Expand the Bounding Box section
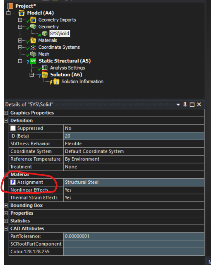Image resolution: width=211 pixels, height=265 pixels. pyautogui.click(x=6, y=205)
